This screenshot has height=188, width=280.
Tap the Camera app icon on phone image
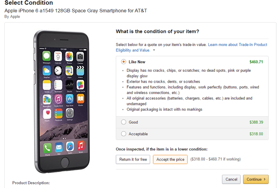point(80,57)
